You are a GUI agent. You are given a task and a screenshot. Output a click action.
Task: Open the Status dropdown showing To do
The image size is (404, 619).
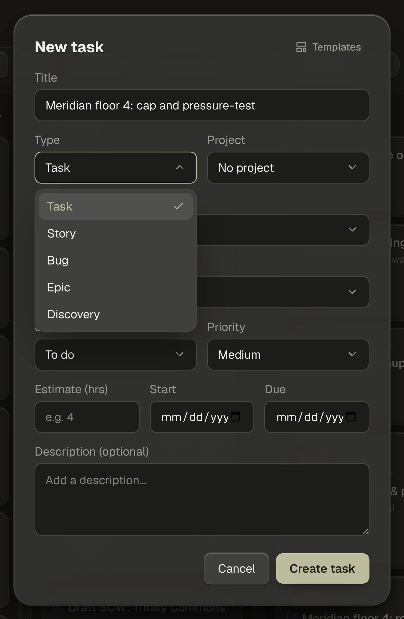[115, 354]
